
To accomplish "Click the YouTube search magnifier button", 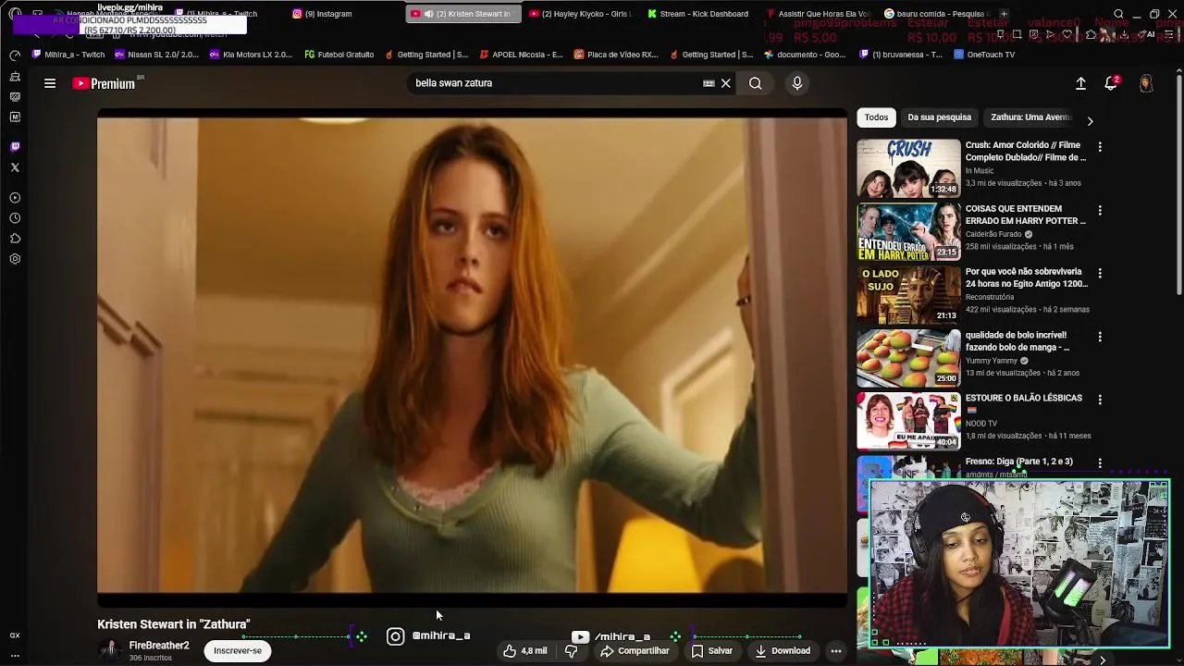I will pyautogui.click(x=756, y=83).
